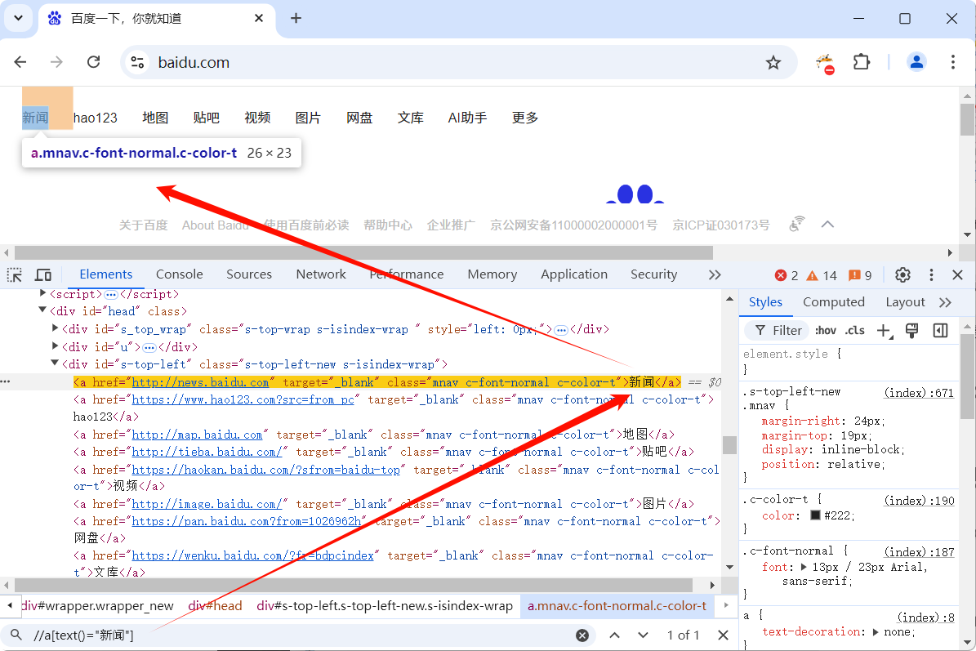Open the Chrome three-dot menu
976x651 pixels.
[953, 62]
